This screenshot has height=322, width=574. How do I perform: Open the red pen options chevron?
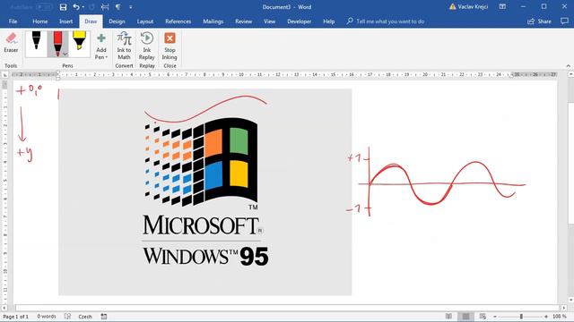pos(65,55)
